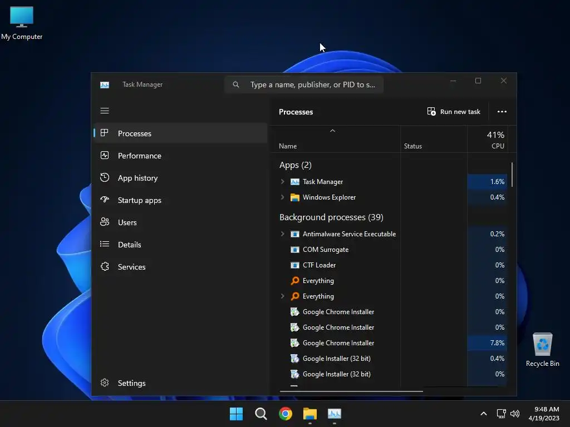This screenshot has height=427, width=570.
Task: Switch to the Startup apps page
Action: click(x=181, y=200)
